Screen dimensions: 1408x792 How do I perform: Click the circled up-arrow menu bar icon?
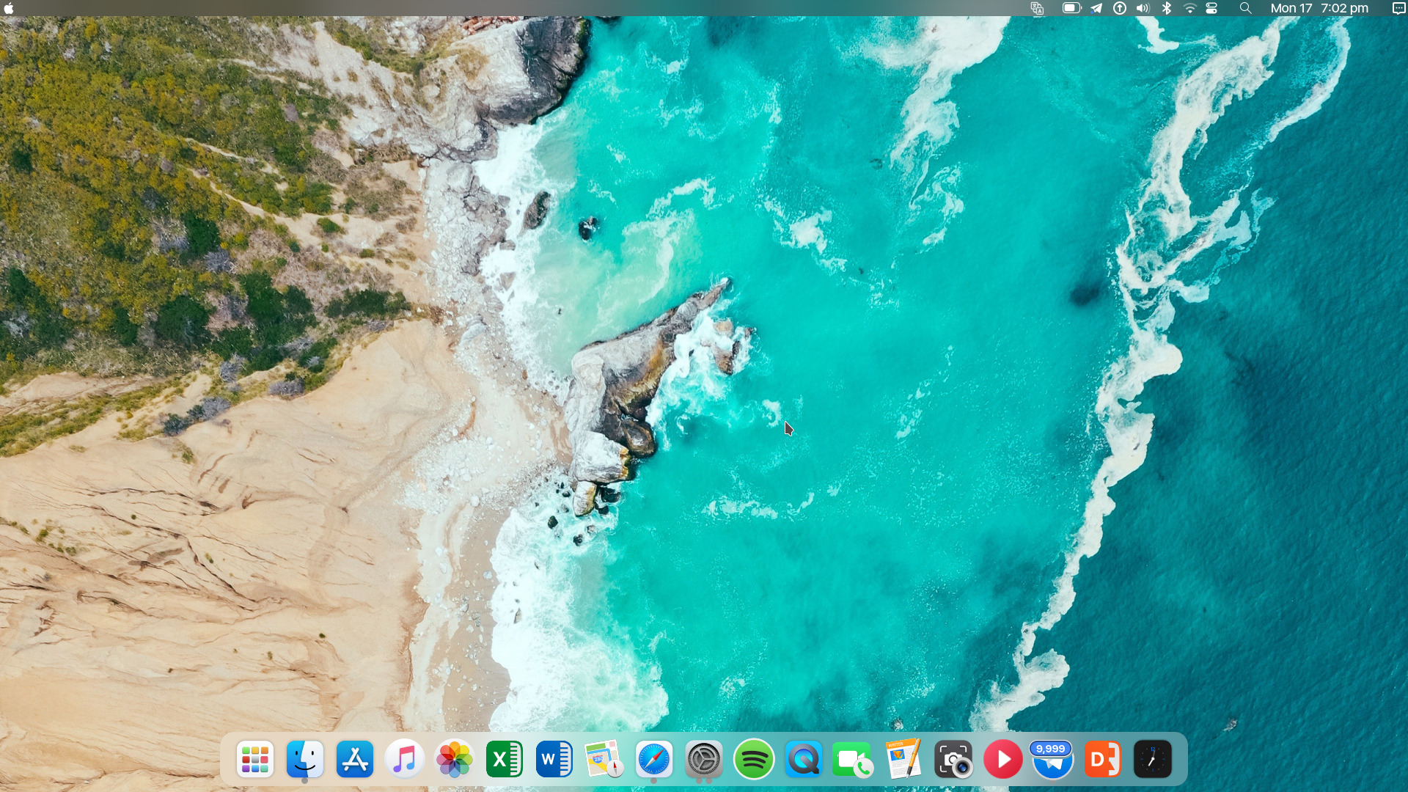point(1120,8)
